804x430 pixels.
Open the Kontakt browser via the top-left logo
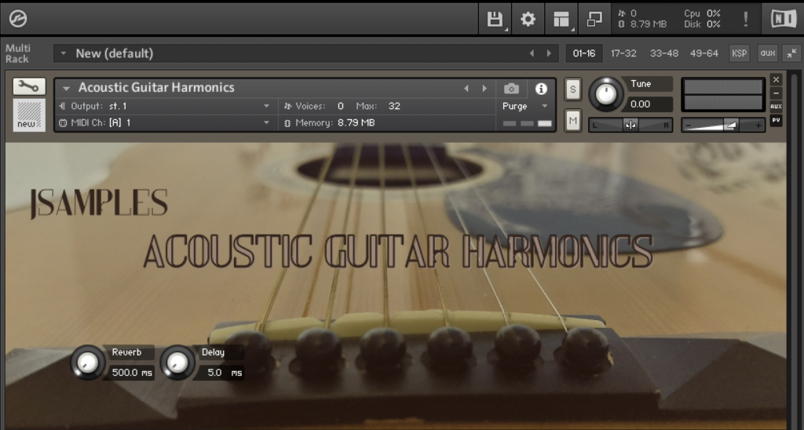[18, 19]
